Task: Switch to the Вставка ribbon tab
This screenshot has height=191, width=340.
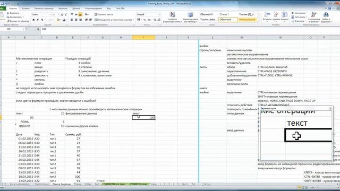Action: click(25, 8)
